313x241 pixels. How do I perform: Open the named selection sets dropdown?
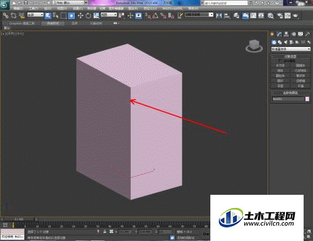[x=199, y=15]
